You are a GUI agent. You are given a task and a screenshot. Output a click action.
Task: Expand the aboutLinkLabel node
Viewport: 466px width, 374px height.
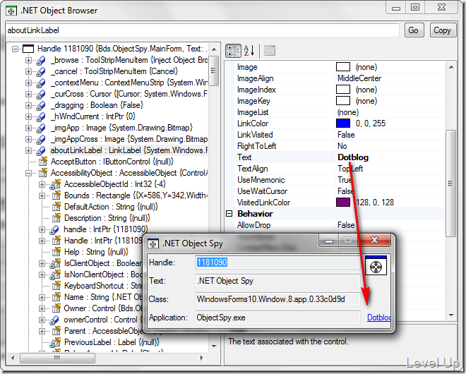[x=28, y=150]
